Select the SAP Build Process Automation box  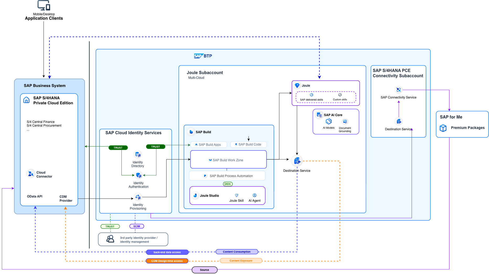tap(227, 176)
